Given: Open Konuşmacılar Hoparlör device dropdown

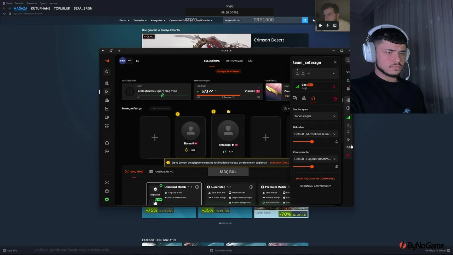Looking at the screenshot, I should point(315,159).
